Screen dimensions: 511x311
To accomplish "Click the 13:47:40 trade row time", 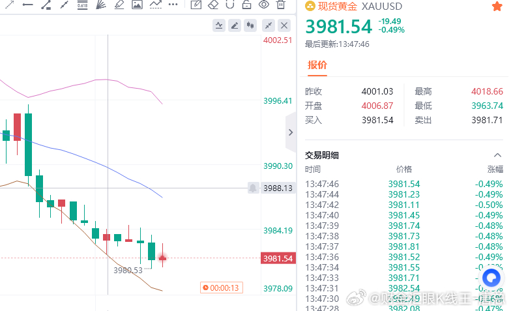I will (x=322, y=215).
